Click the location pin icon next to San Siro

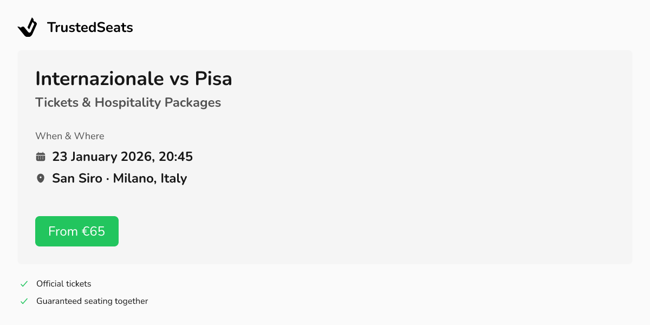(x=40, y=178)
